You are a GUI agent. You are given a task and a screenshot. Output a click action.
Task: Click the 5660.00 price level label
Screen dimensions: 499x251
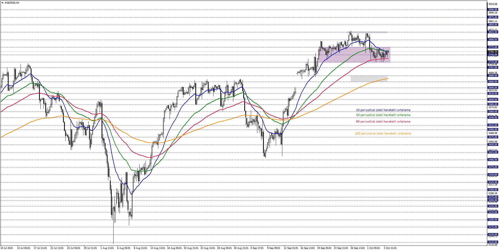click(493, 82)
